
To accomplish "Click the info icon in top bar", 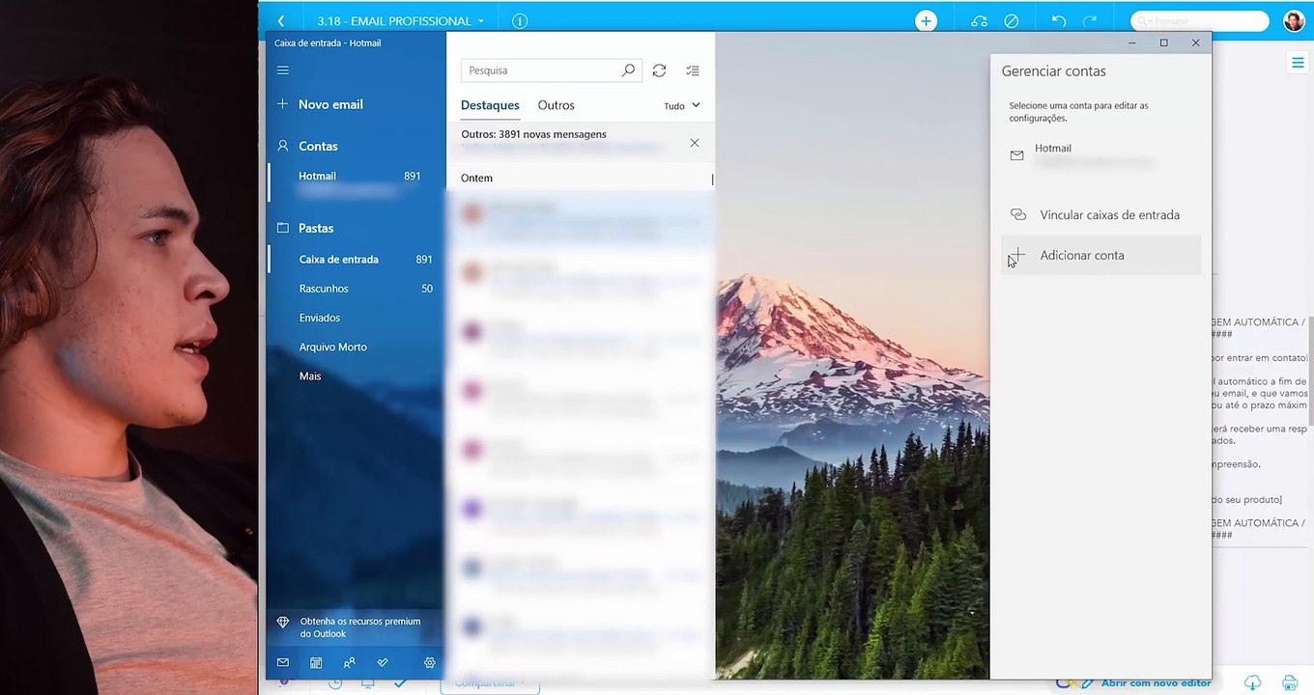I will (520, 20).
